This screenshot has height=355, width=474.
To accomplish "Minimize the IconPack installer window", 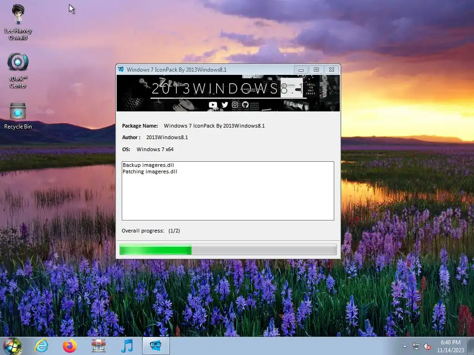I will 301,70.
